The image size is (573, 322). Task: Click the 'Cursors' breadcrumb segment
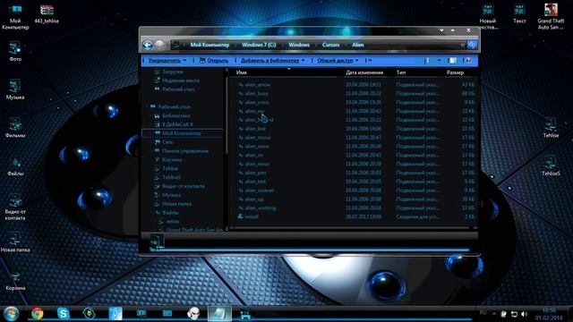[330, 45]
